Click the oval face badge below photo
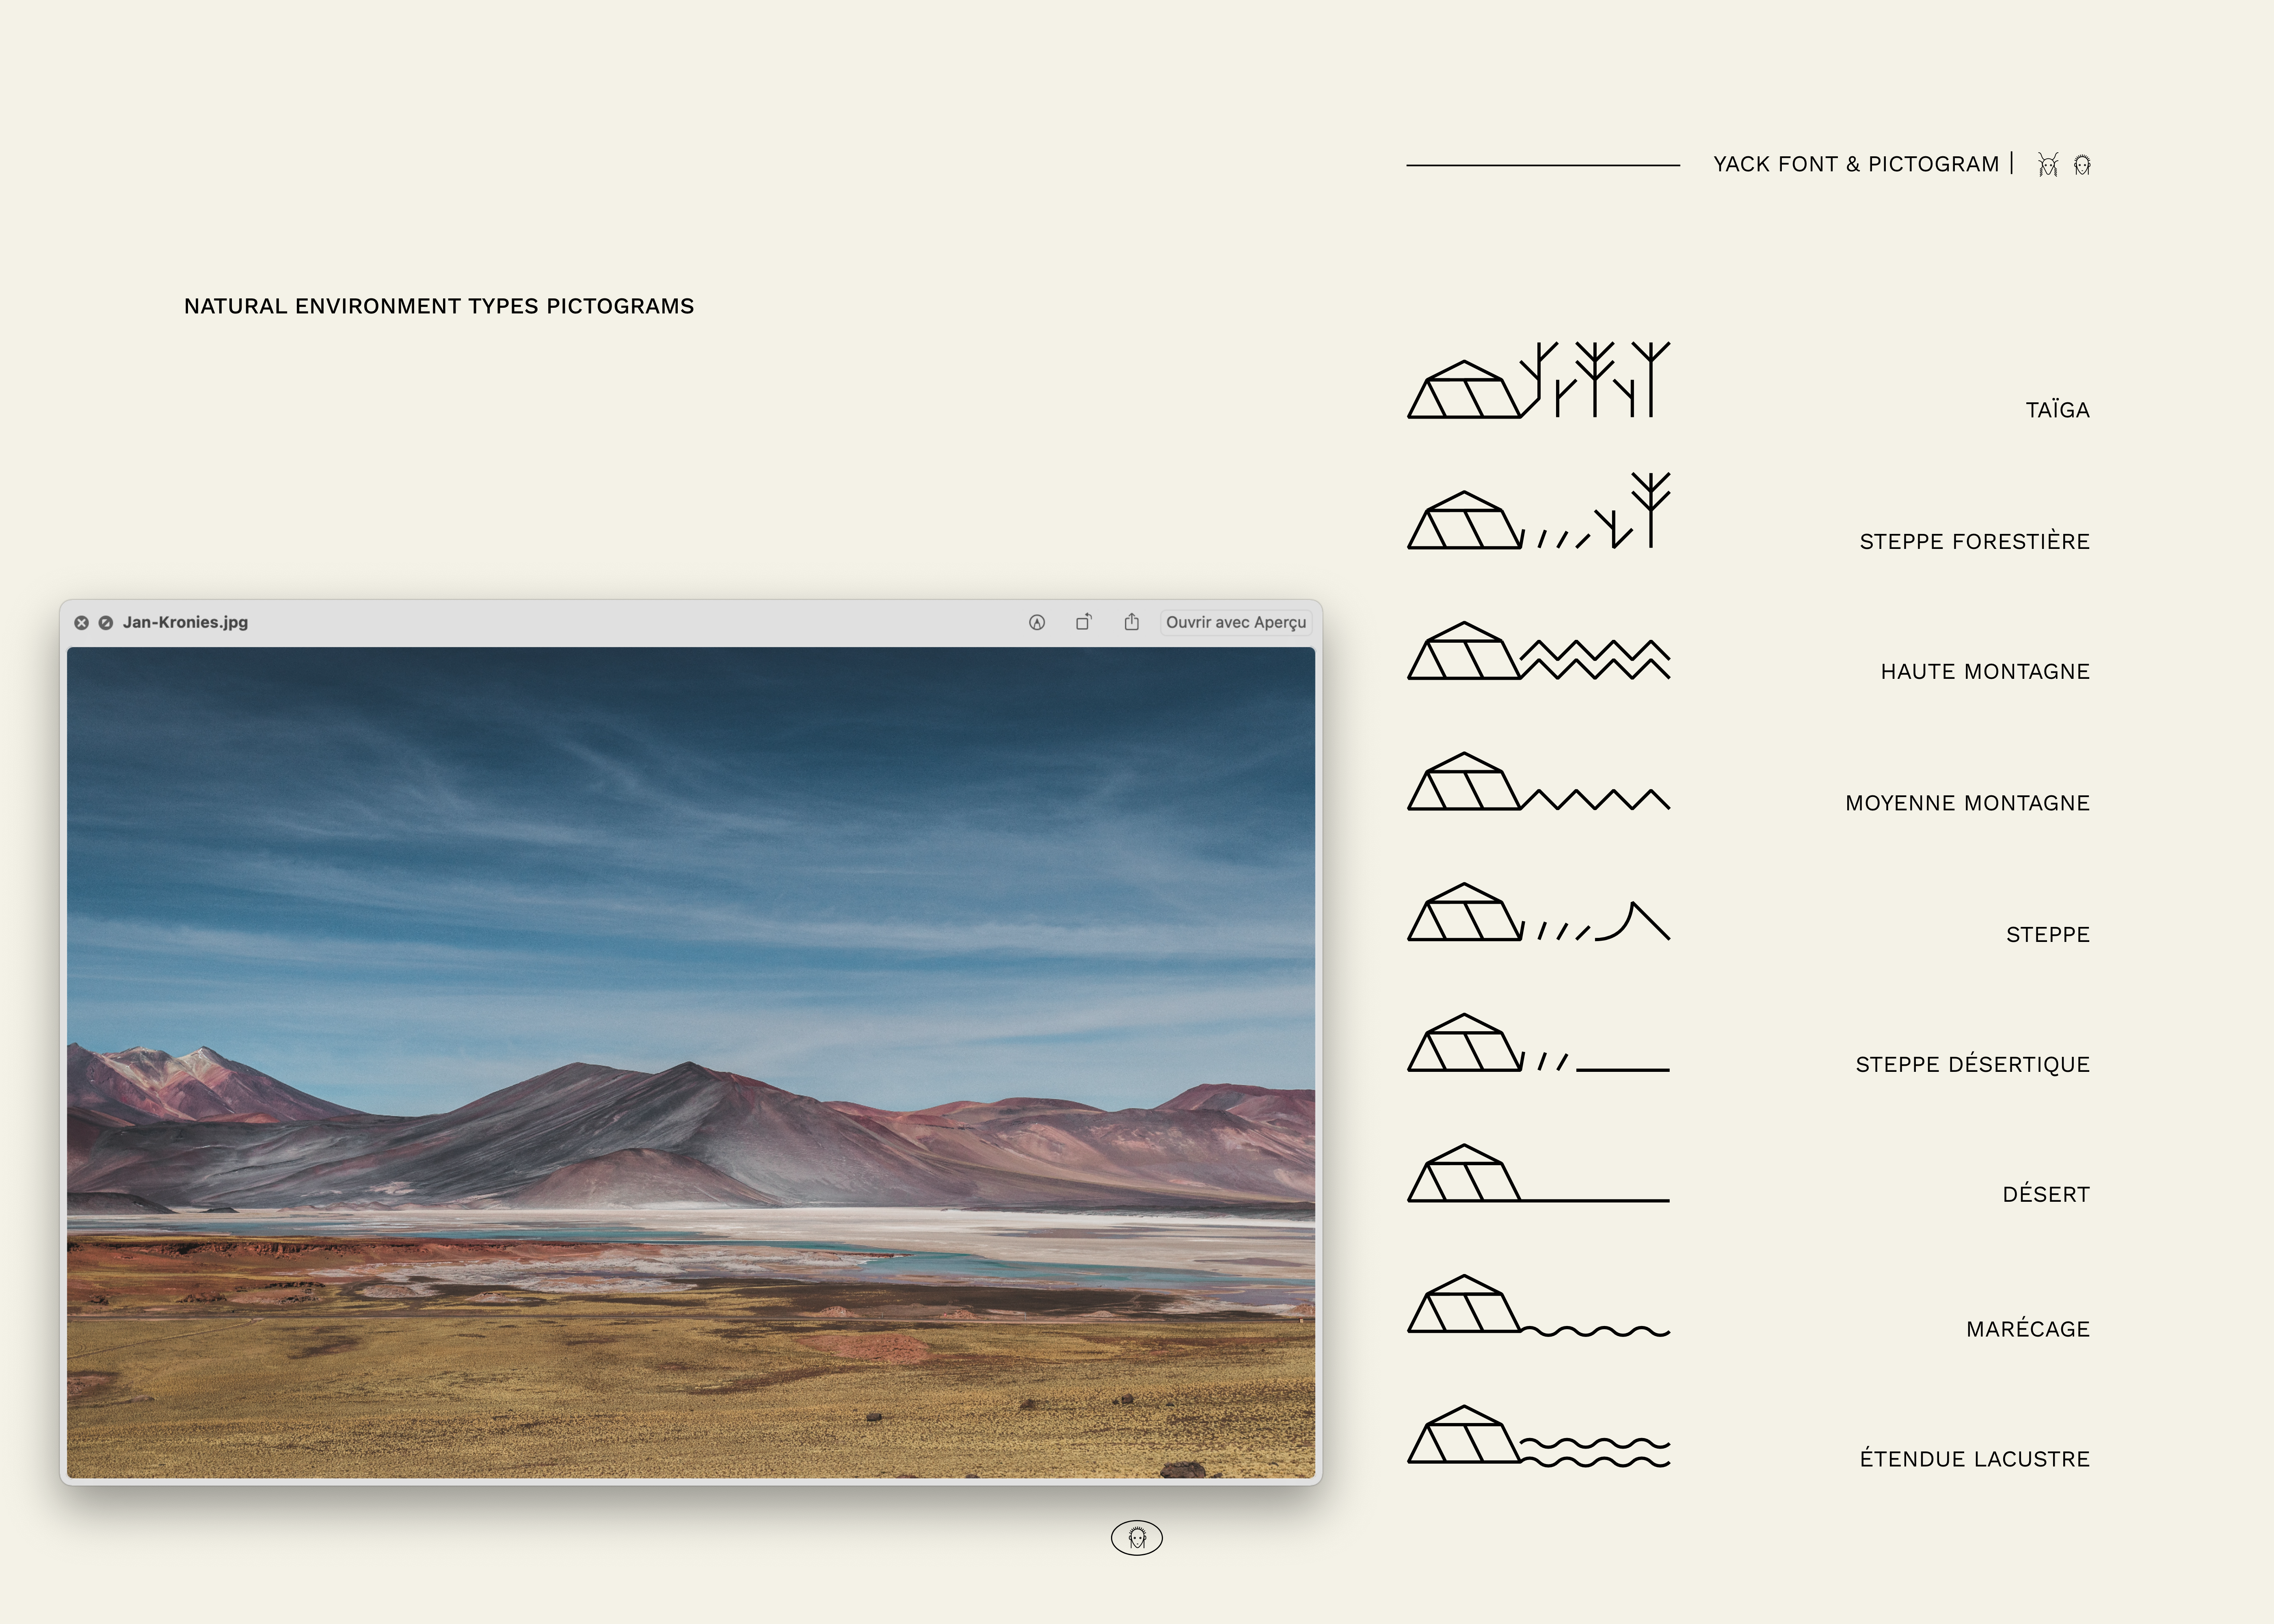Viewport: 2274px width, 1624px height. (x=1137, y=1538)
